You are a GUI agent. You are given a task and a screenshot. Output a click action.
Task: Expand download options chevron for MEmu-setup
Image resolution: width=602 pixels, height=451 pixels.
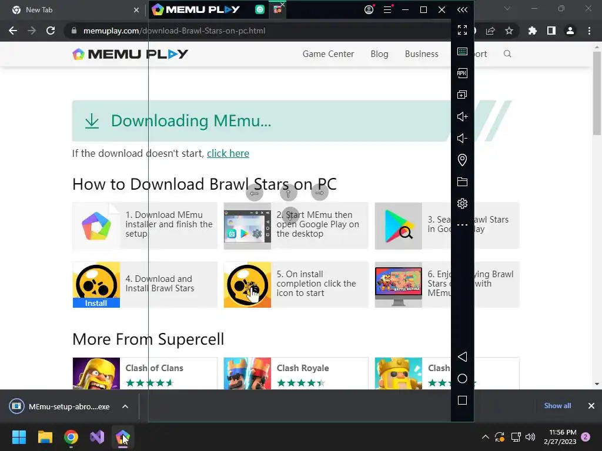125,406
